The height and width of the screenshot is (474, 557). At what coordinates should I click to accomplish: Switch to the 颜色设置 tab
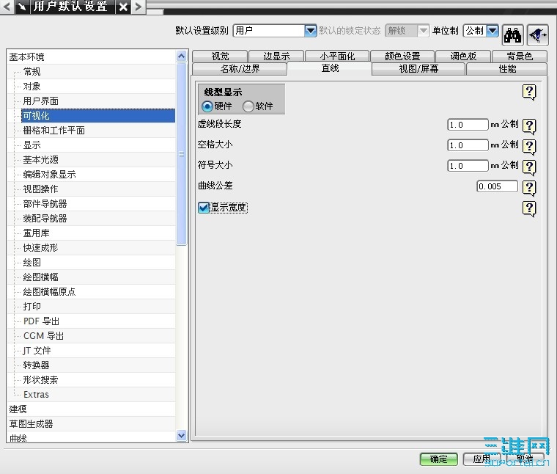click(x=402, y=56)
